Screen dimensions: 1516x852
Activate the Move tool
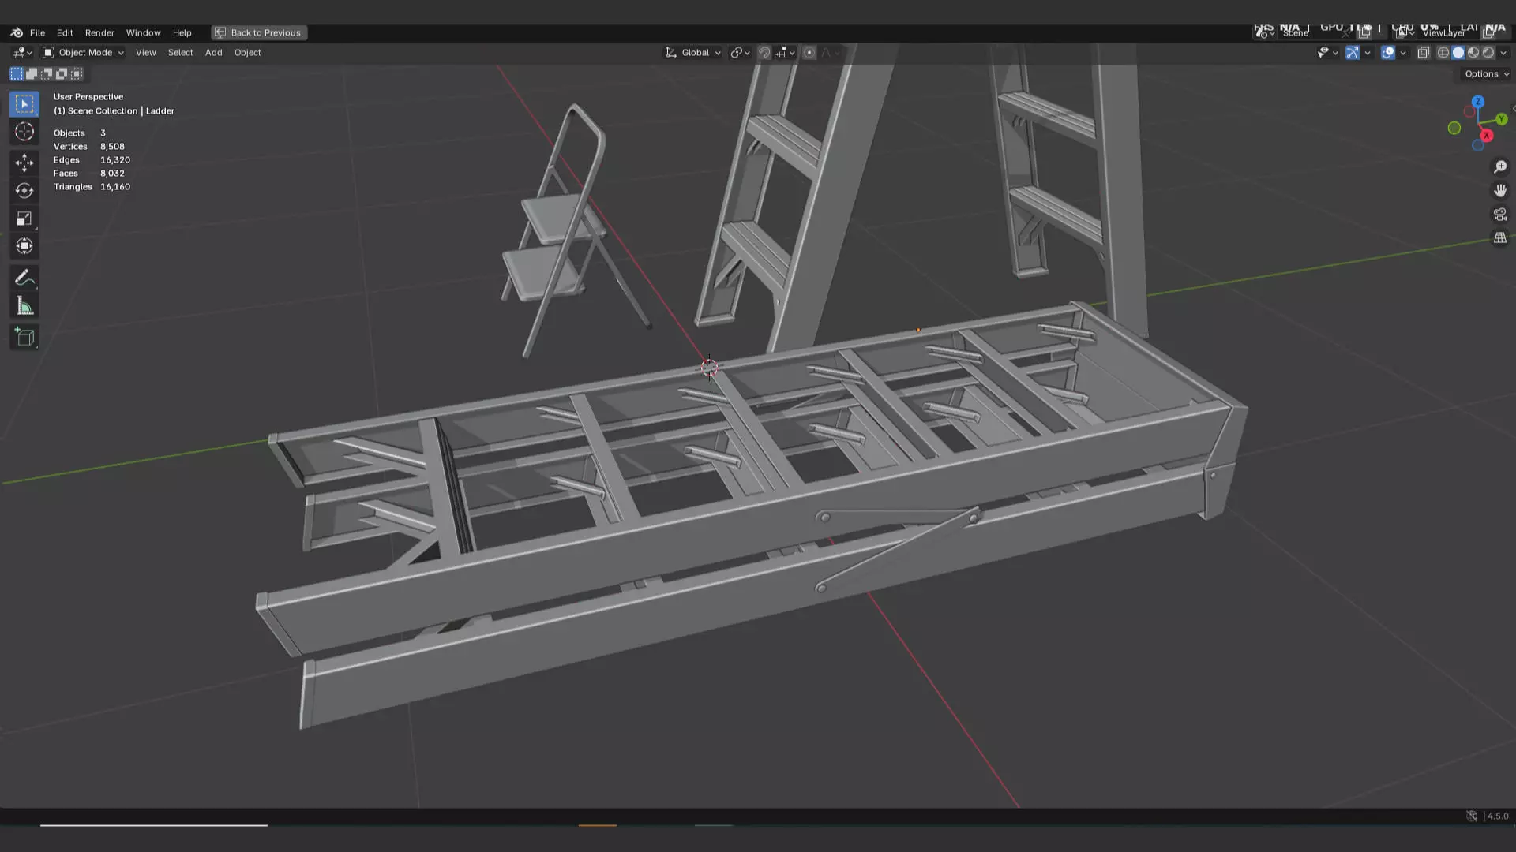pyautogui.click(x=24, y=163)
